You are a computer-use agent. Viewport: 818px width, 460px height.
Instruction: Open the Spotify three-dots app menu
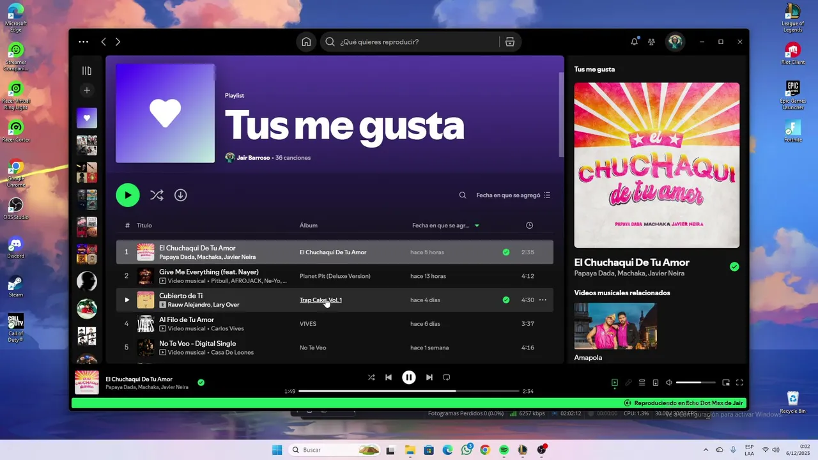[x=84, y=42]
